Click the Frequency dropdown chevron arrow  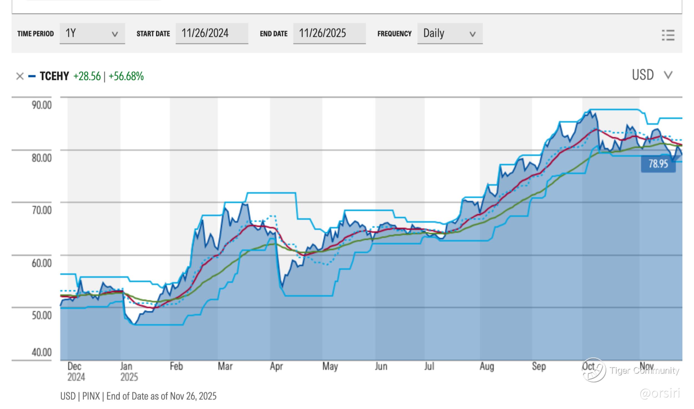click(x=472, y=34)
